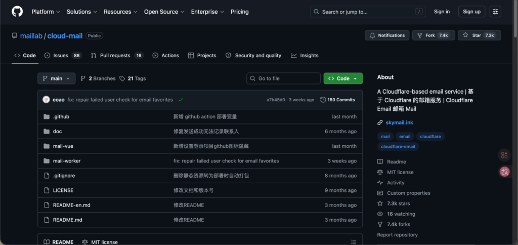Open the .github folder

pyautogui.click(x=61, y=117)
